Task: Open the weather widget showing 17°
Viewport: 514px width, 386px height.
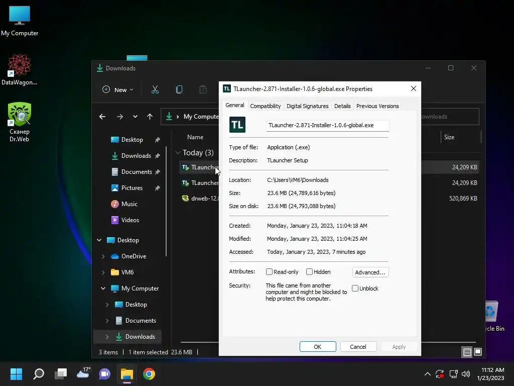Action: [83, 373]
